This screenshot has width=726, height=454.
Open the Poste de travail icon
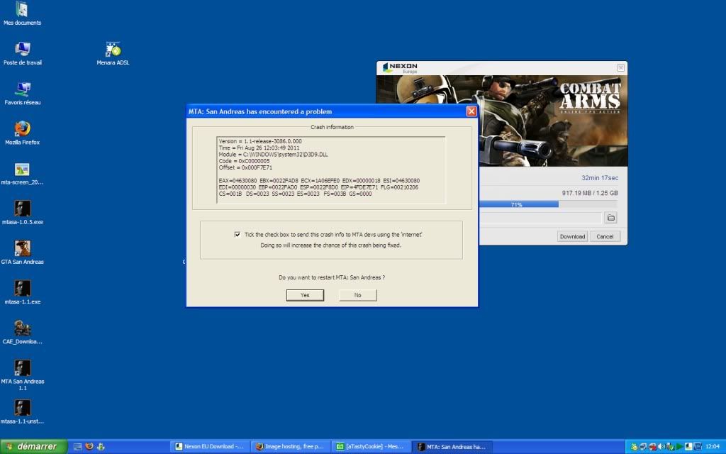tap(22, 49)
